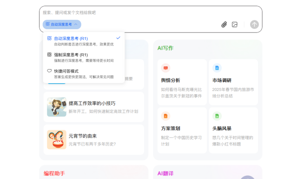Open 元宵节的由来 card
The image size is (291, 179).
[x=94, y=140]
